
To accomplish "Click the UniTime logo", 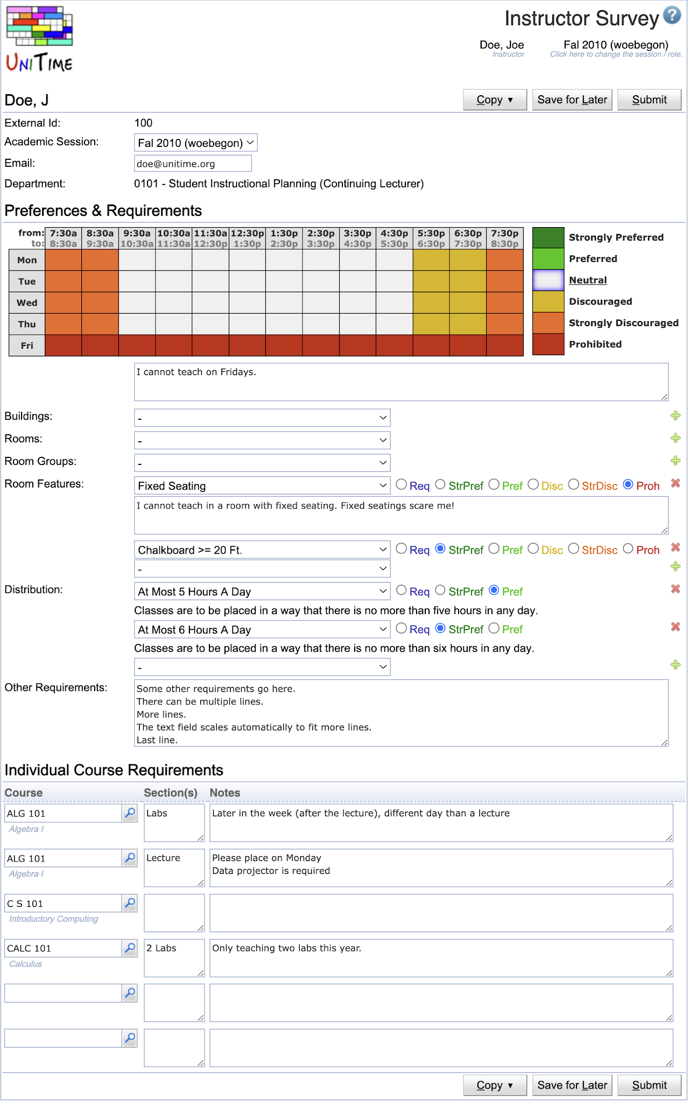I will [39, 39].
